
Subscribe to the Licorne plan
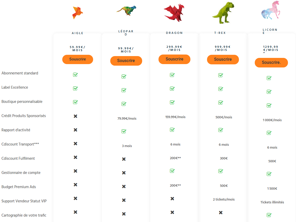[271, 63]
